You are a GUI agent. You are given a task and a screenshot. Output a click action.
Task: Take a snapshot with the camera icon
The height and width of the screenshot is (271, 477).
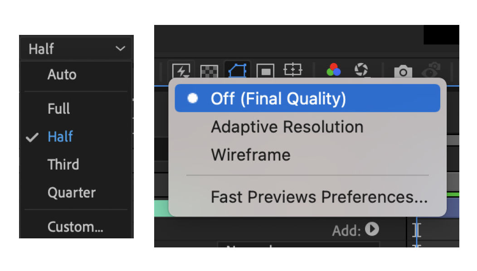tap(402, 71)
